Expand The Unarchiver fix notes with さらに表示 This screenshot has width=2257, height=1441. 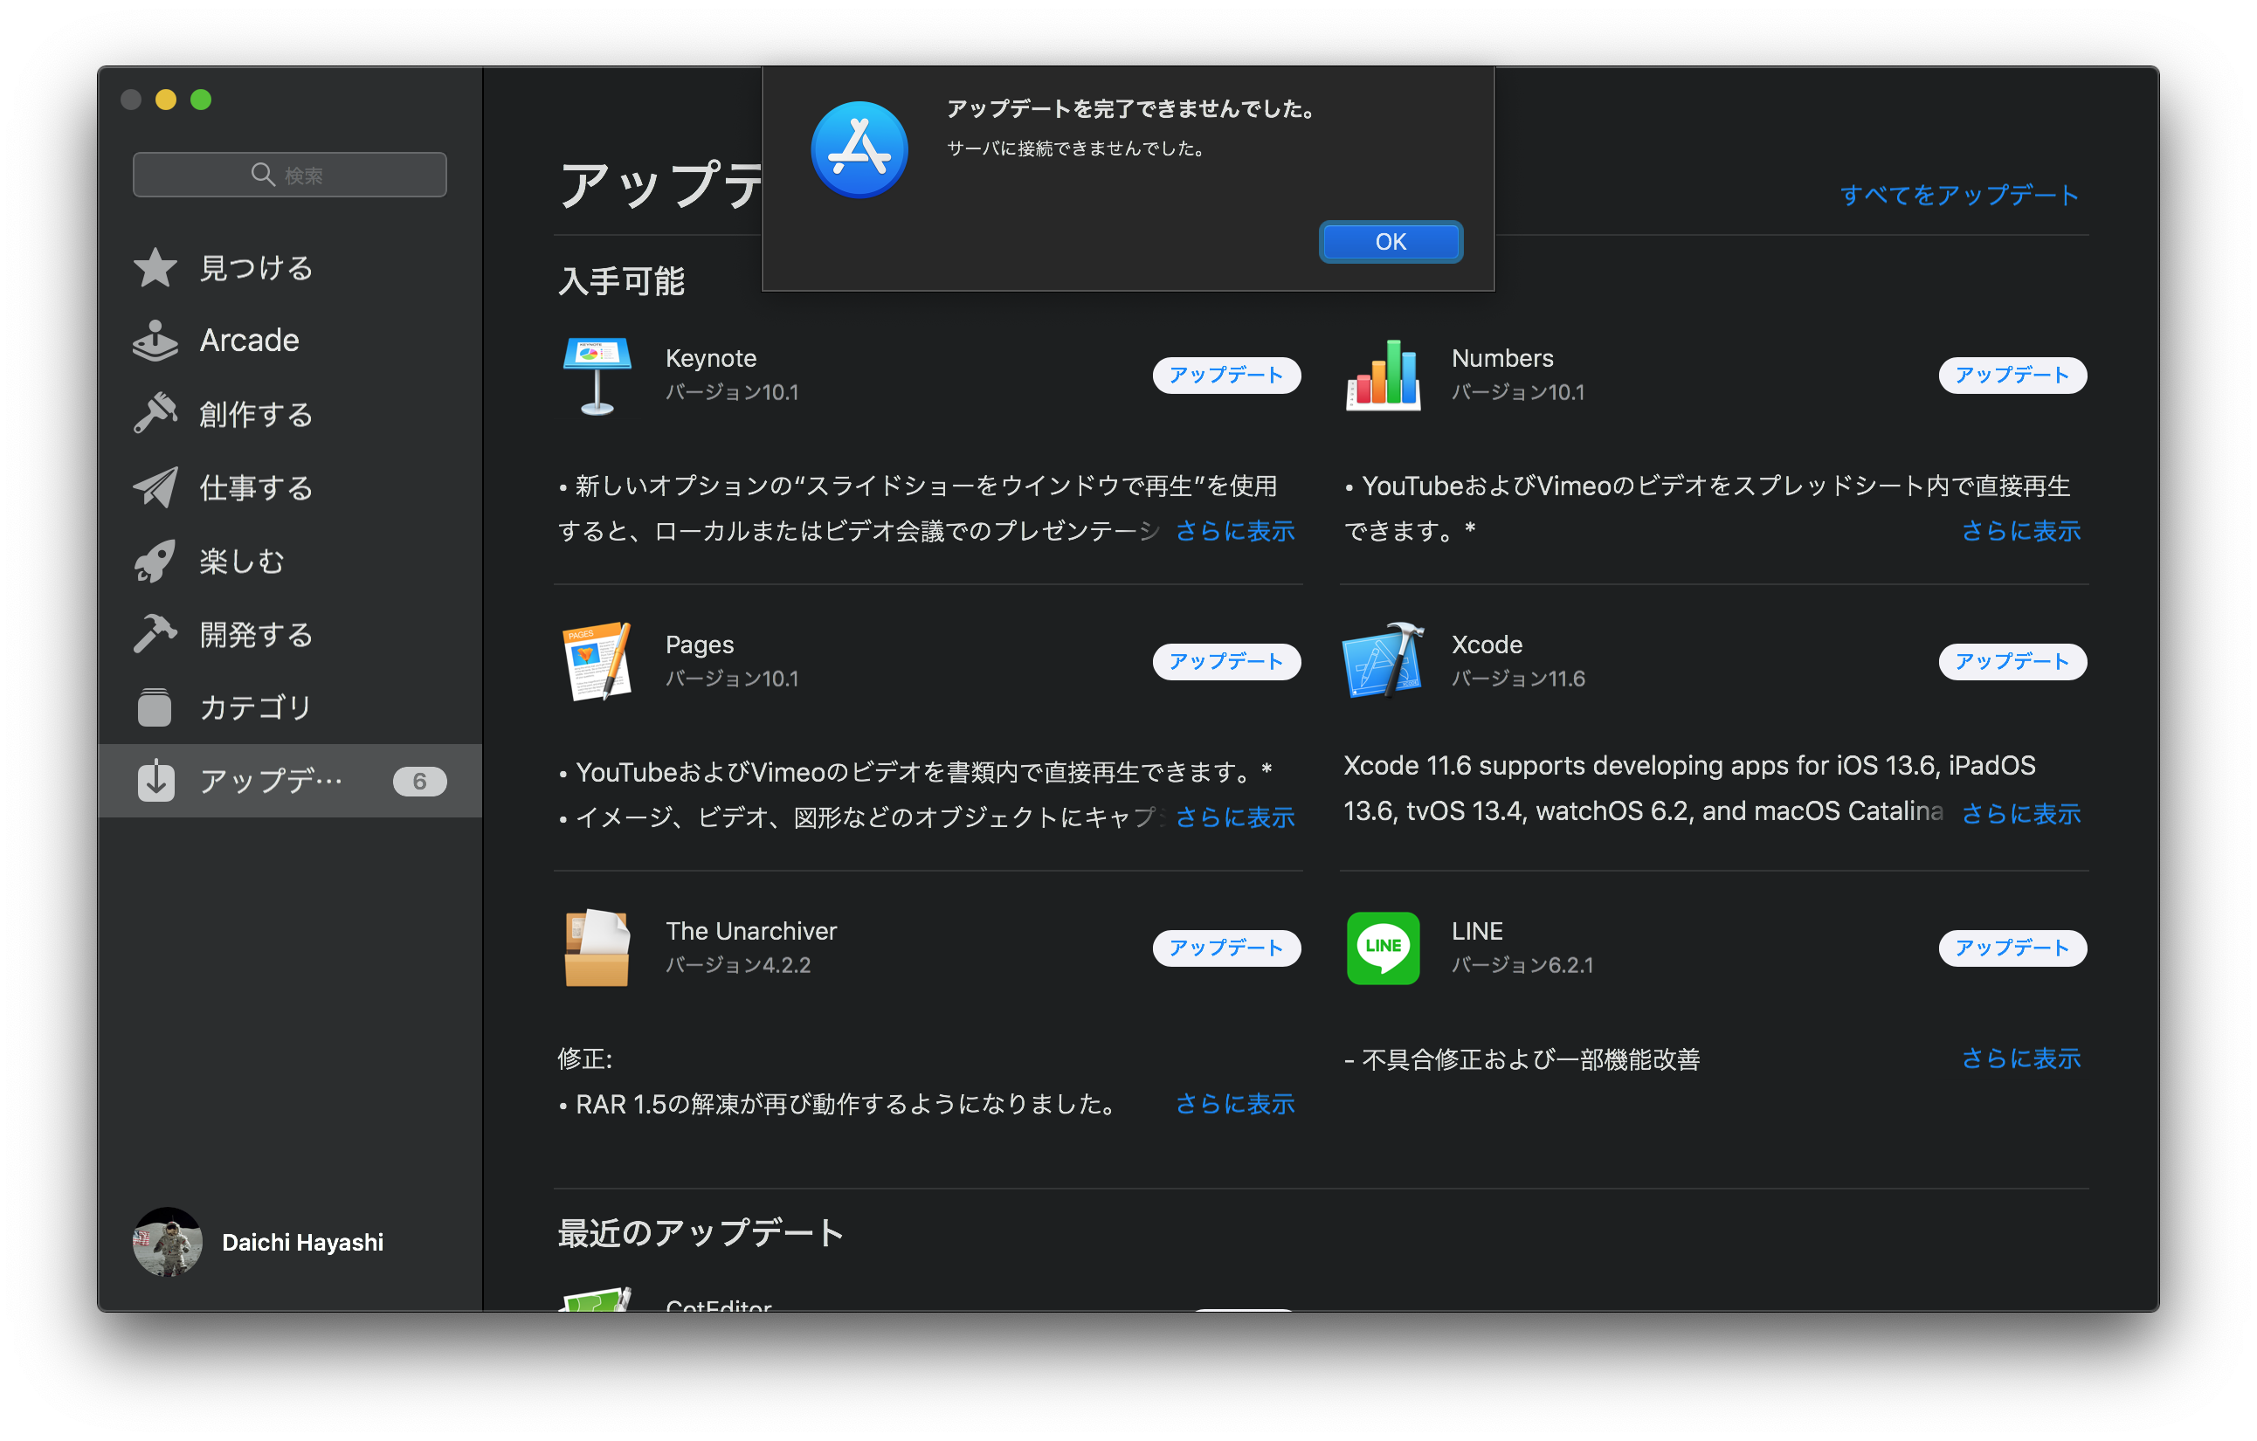1233,1104
